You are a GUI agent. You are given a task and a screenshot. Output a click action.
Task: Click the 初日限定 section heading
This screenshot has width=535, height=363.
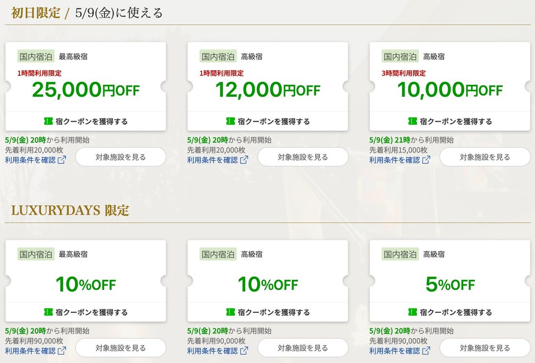point(36,13)
